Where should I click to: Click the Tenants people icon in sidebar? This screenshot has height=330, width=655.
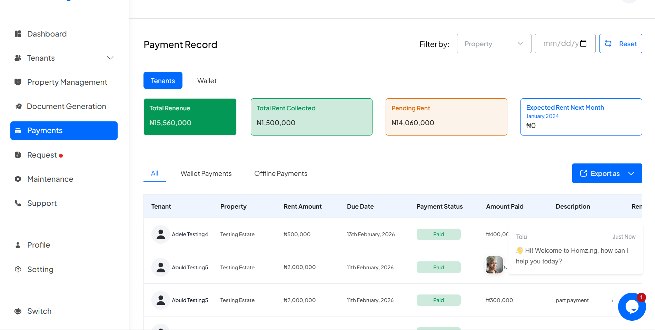[18, 58]
